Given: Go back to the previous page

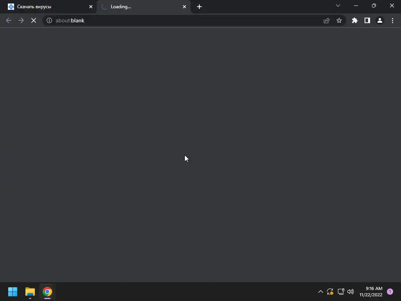Looking at the screenshot, I should coord(9,20).
